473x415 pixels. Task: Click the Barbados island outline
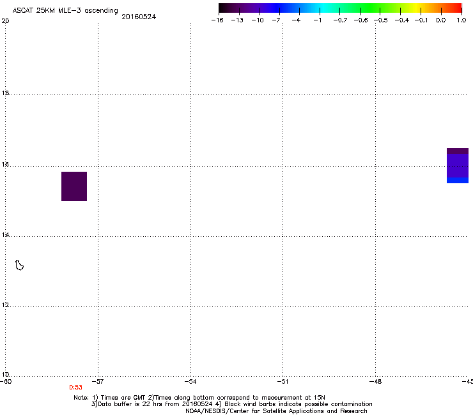pos(19,265)
